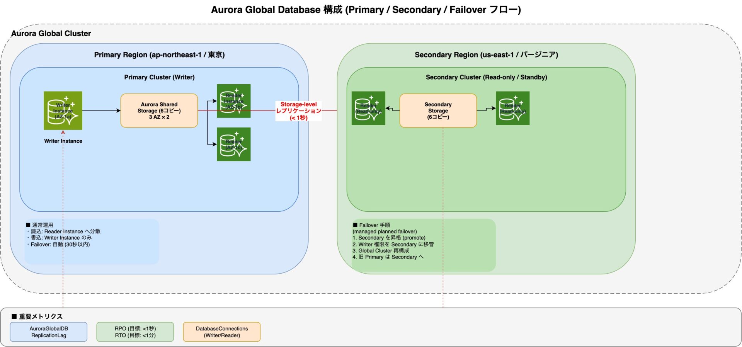This screenshot has height=347, width=742.
Task: Click the RPO / RTO metric box
Action: pos(135,332)
